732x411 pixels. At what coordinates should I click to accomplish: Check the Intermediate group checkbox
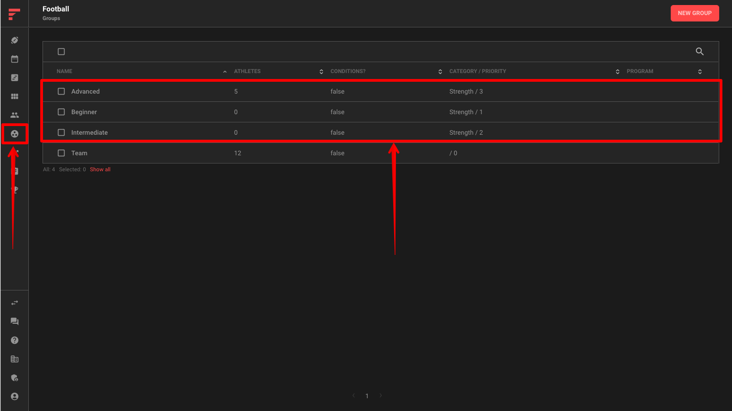coord(61,132)
